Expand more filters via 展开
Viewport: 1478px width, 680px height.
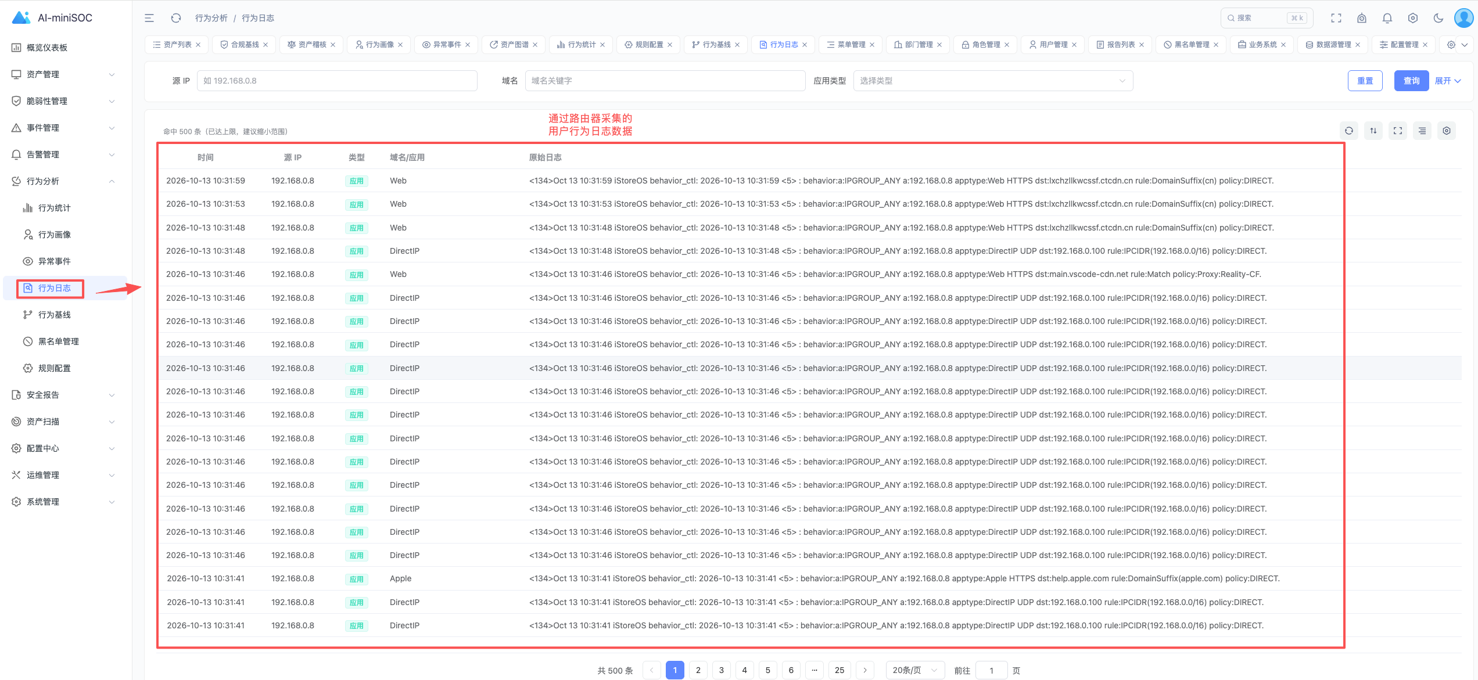[1447, 81]
